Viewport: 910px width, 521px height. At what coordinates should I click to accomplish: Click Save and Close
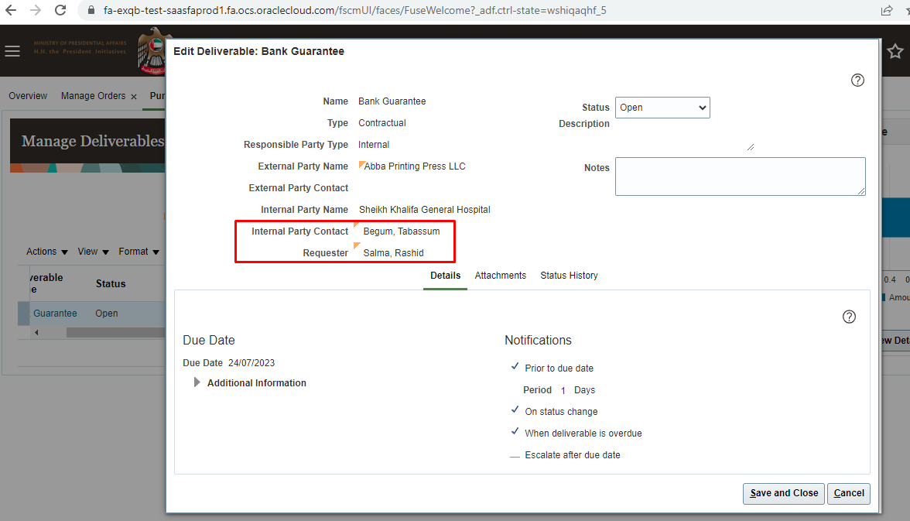click(x=783, y=493)
